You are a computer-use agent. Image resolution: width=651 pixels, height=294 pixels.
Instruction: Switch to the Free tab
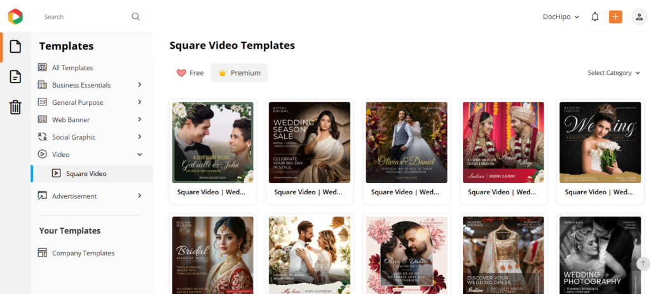pos(190,73)
